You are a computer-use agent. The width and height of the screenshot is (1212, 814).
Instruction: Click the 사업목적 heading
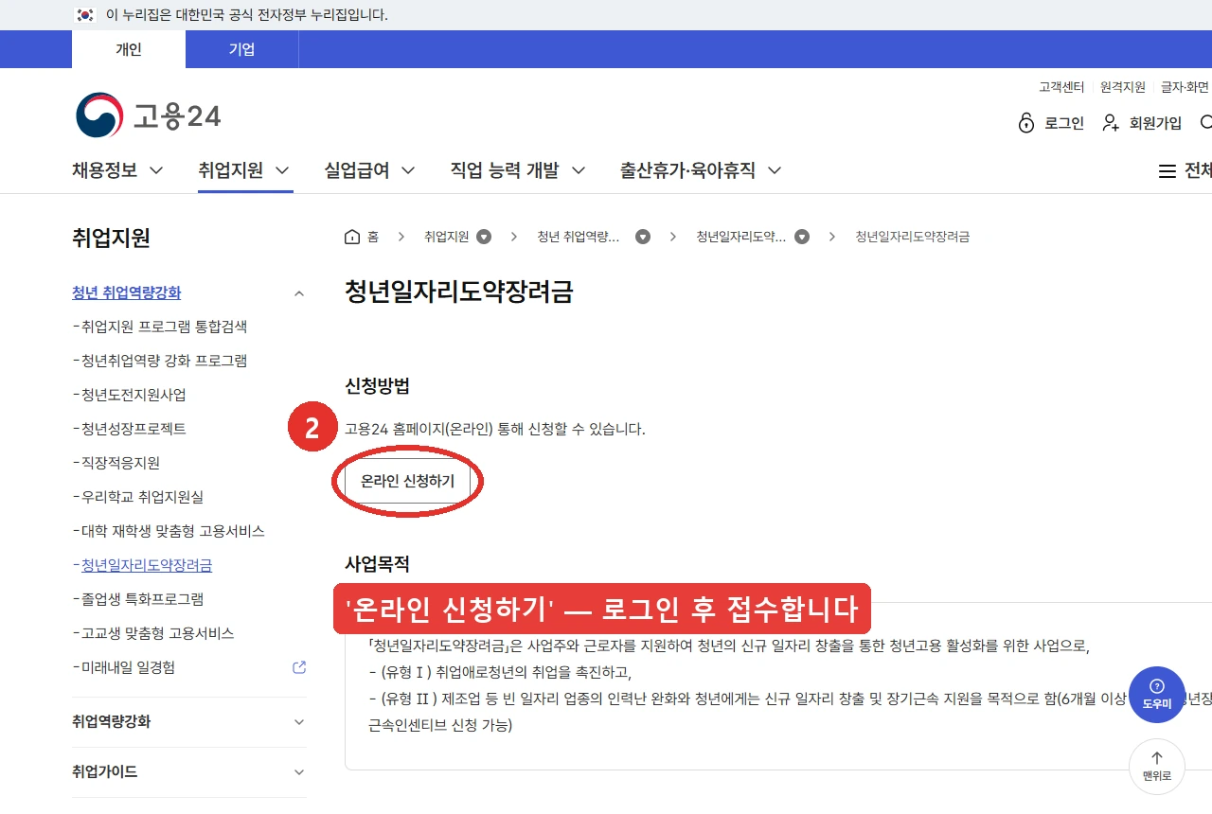[377, 564]
